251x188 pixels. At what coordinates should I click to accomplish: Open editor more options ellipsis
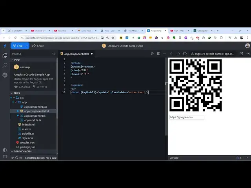[x=165, y=54]
